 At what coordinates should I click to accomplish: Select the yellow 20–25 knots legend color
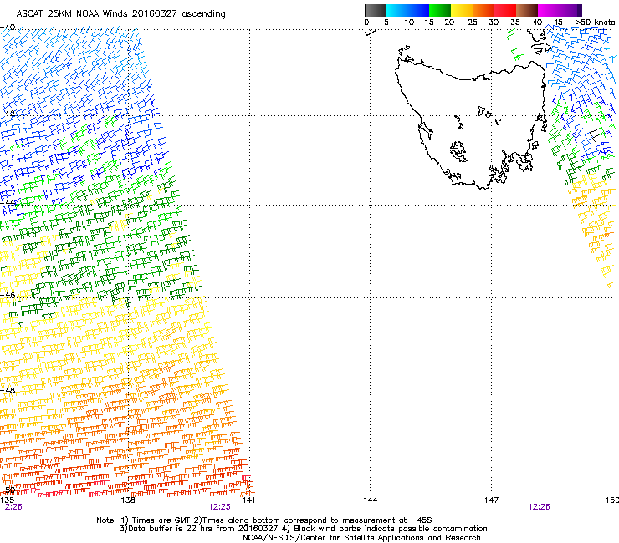pos(462,10)
